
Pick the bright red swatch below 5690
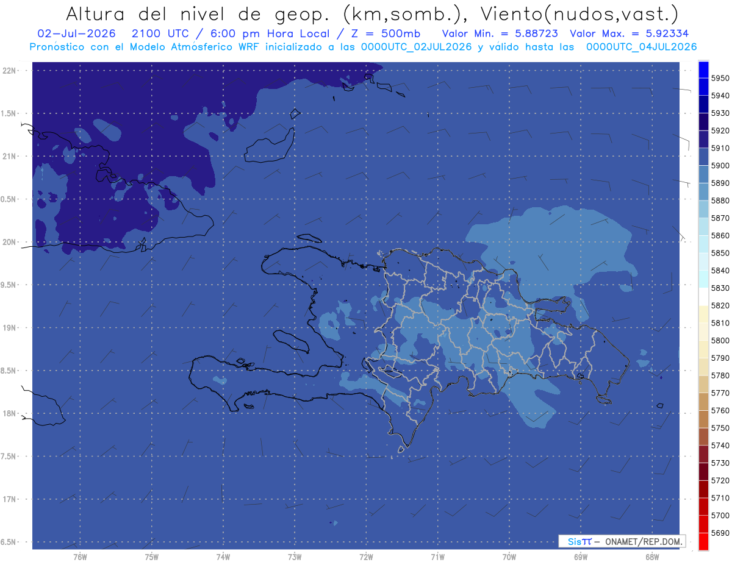click(703, 541)
